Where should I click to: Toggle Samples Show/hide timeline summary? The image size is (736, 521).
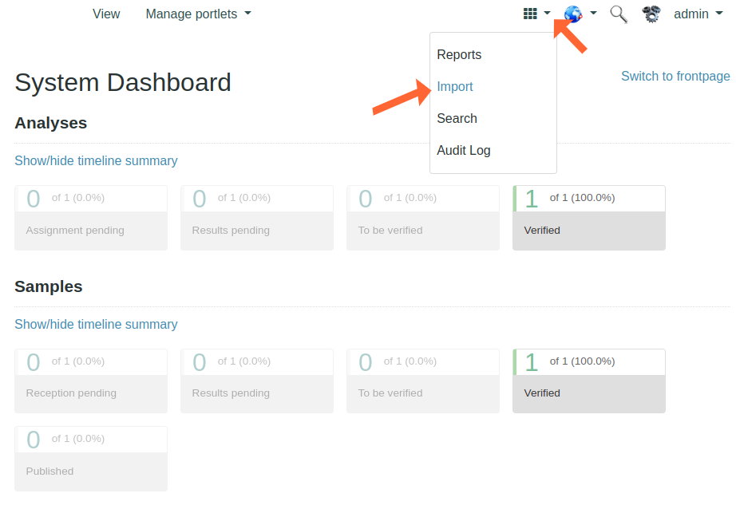pos(96,325)
